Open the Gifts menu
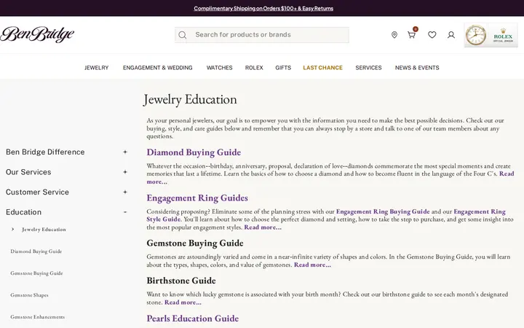This screenshot has height=328, width=524. (x=283, y=68)
